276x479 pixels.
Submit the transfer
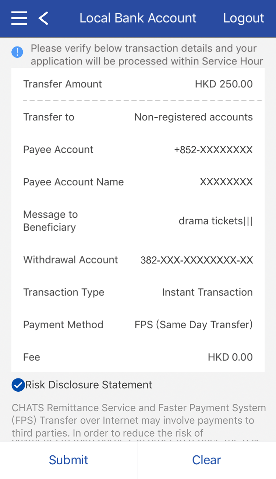pos(68,460)
